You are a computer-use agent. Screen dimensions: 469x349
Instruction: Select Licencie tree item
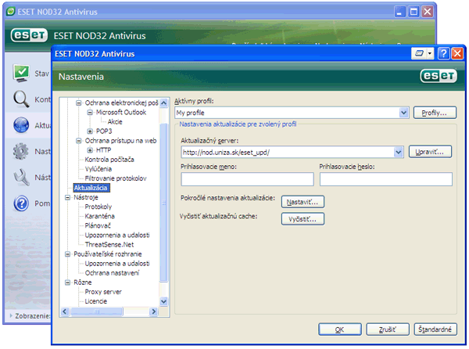95,301
